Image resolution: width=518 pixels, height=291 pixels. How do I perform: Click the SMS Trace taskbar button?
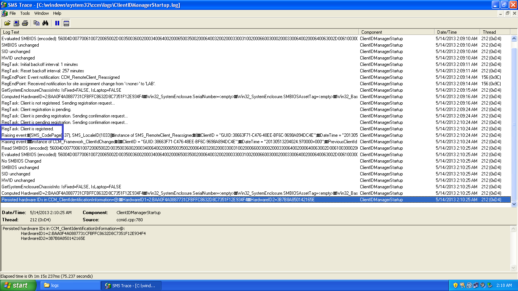(x=131, y=285)
